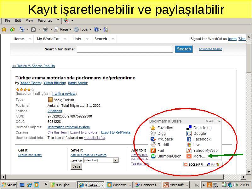Go to browser Home page icon
The width and height of the screenshot is (252, 189).
(x=22, y=29)
